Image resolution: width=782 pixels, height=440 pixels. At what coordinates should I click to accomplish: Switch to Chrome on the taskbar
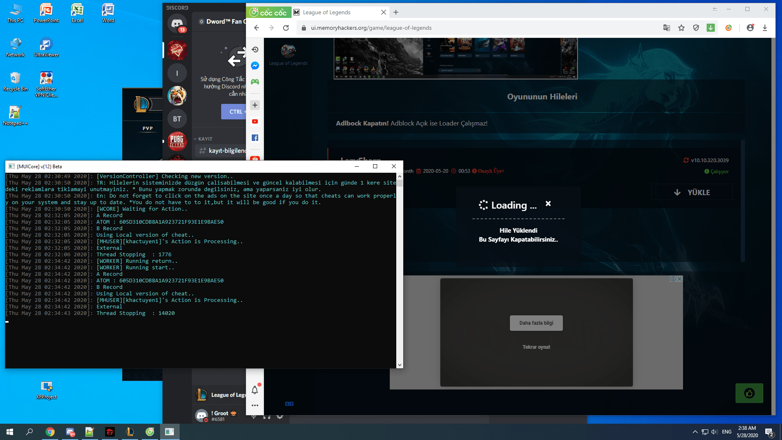pyautogui.click(x=50, y=432)
